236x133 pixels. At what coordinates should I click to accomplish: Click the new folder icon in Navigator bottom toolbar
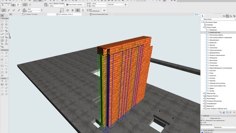tap(227, 112)
